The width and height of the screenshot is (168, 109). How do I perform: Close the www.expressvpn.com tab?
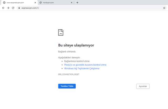pos(35,3)
